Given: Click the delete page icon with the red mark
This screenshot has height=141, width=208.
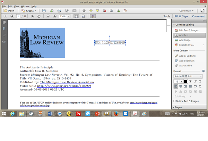Looking at the screenshot, I should click(105, 11).
